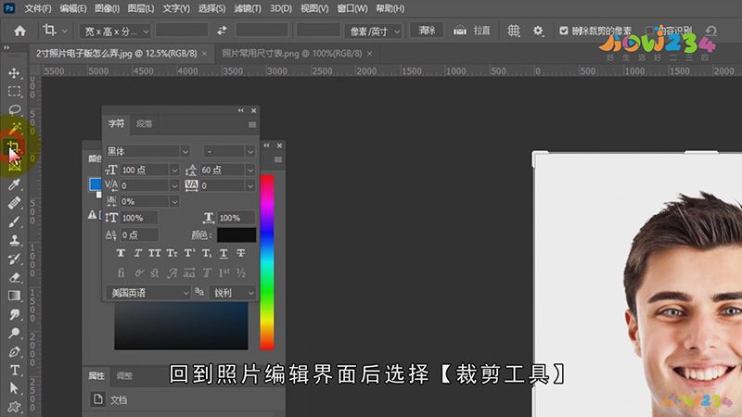This screenshot has width=742, height=417.
Task: Toggle Underline text style
Action: click(x=224, y=253)
